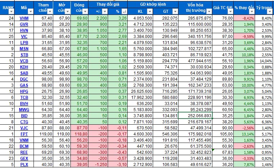This screenshot has width=274, height=168.
Task: Open the GEX stock link
Action: (24, 159)
